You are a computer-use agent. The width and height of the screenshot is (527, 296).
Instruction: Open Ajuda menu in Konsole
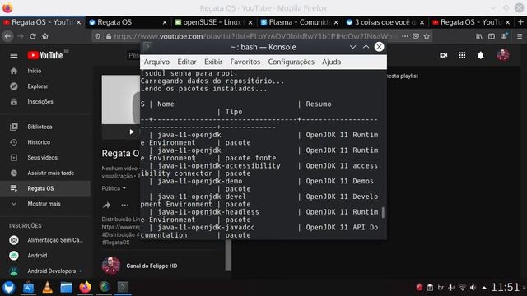(331, 62)
